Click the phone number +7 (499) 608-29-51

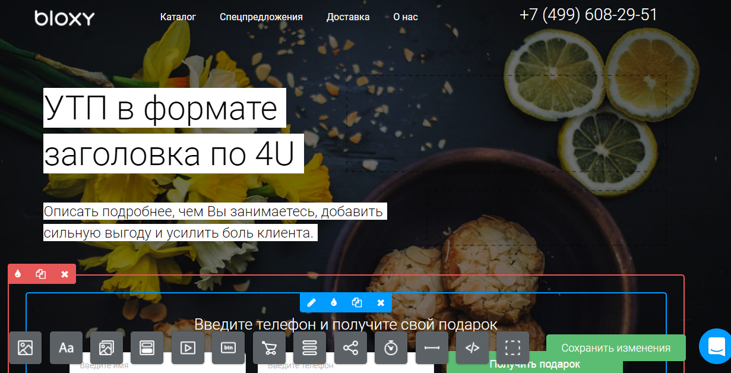pos(588,15)
